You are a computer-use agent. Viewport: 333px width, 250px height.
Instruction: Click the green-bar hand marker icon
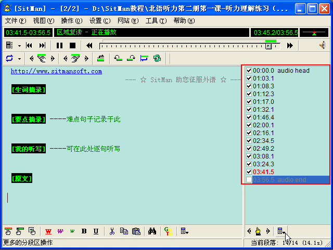tap(20, 231)
